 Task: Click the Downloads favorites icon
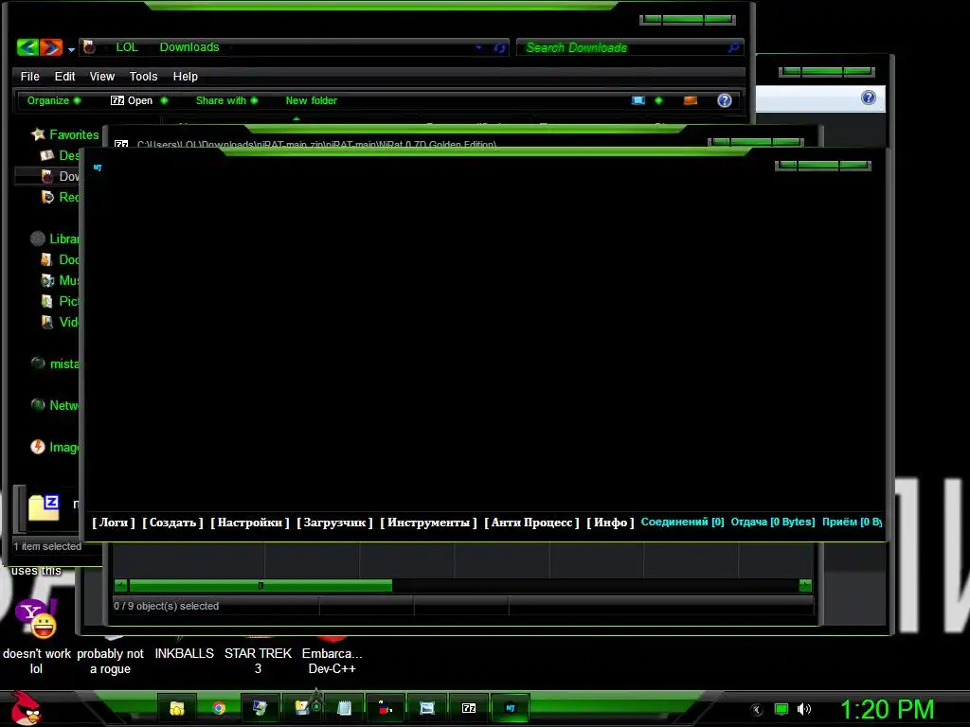[x=47, y=176]
